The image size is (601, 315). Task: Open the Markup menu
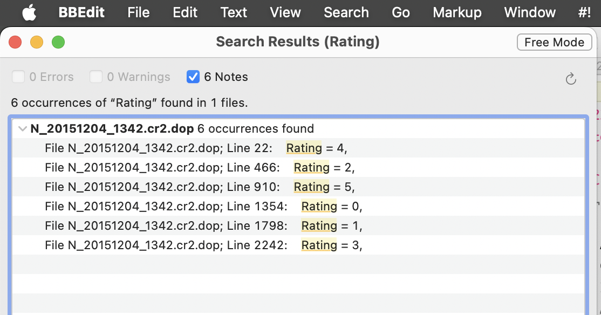coord(457,12)
